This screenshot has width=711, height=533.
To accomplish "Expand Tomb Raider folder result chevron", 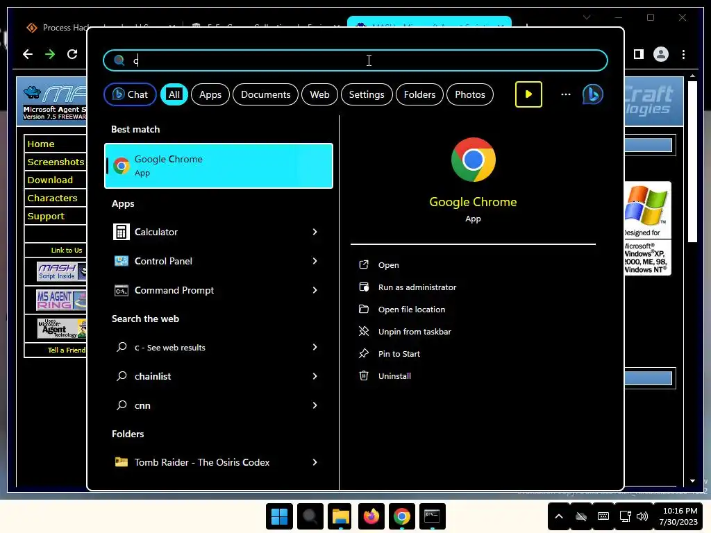I will pos(315,462).
